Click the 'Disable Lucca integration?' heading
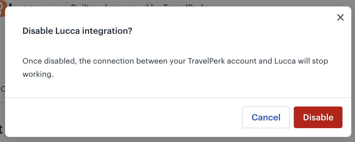Screen dimensions: 355x142 (x=77, y=31)
